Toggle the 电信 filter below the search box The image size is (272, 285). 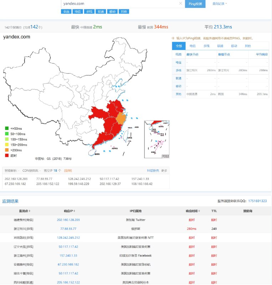78,12
